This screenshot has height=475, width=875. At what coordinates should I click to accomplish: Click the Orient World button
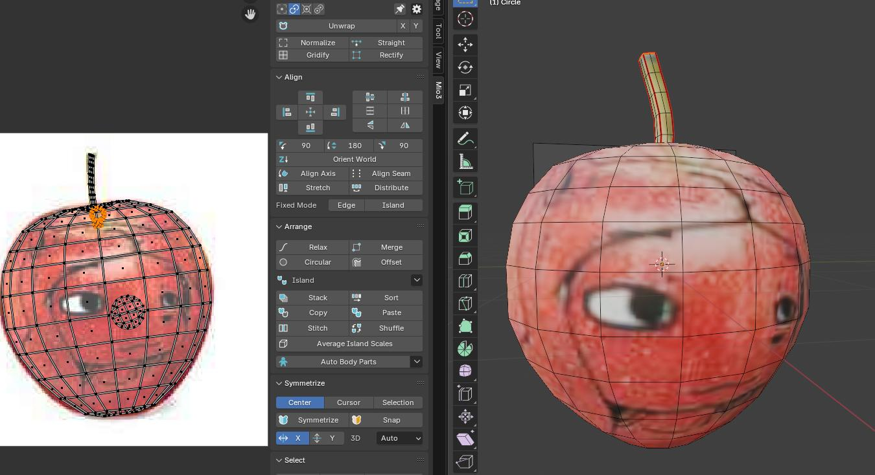(349, 159)
